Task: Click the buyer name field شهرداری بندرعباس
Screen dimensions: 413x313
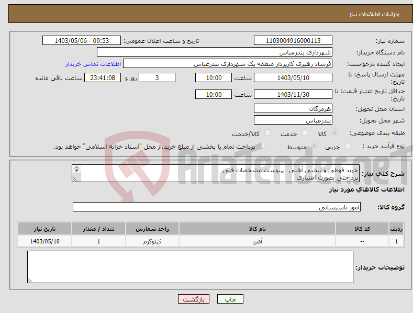Action: pos(215,52)
